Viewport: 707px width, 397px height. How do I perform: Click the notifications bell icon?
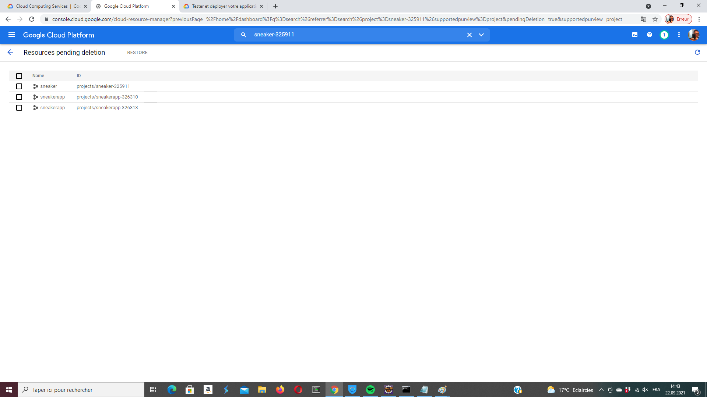pos(664,35)
